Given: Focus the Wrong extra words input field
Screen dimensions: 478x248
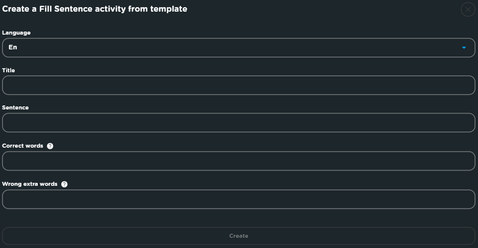Looking at the screenshot, I should pyautogui.click(x=239, y=199).
